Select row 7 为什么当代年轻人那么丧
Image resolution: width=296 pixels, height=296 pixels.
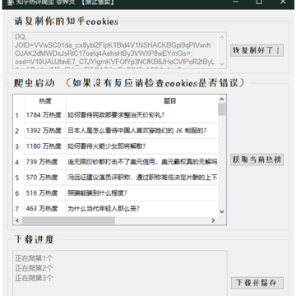pos(115,209)
